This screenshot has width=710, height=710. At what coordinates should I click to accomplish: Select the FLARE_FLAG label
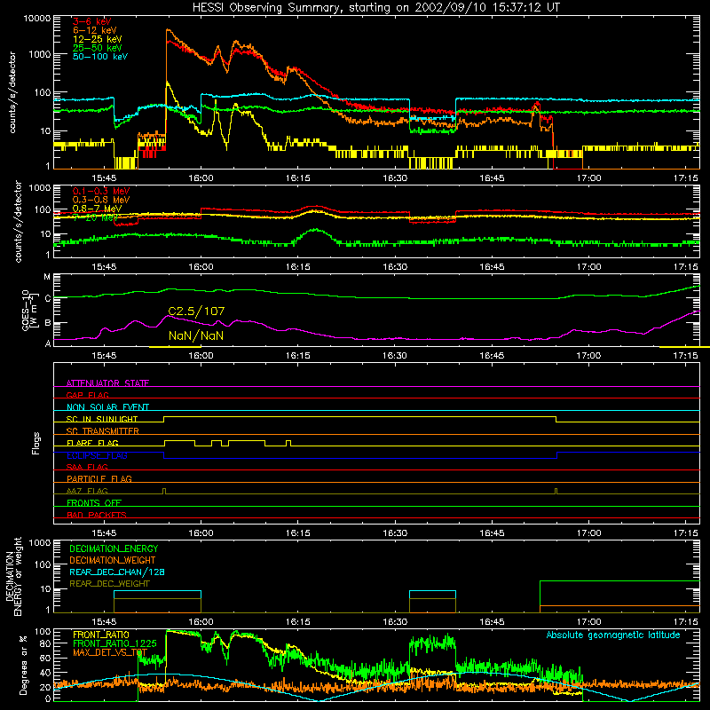click(x=92, y=443)
